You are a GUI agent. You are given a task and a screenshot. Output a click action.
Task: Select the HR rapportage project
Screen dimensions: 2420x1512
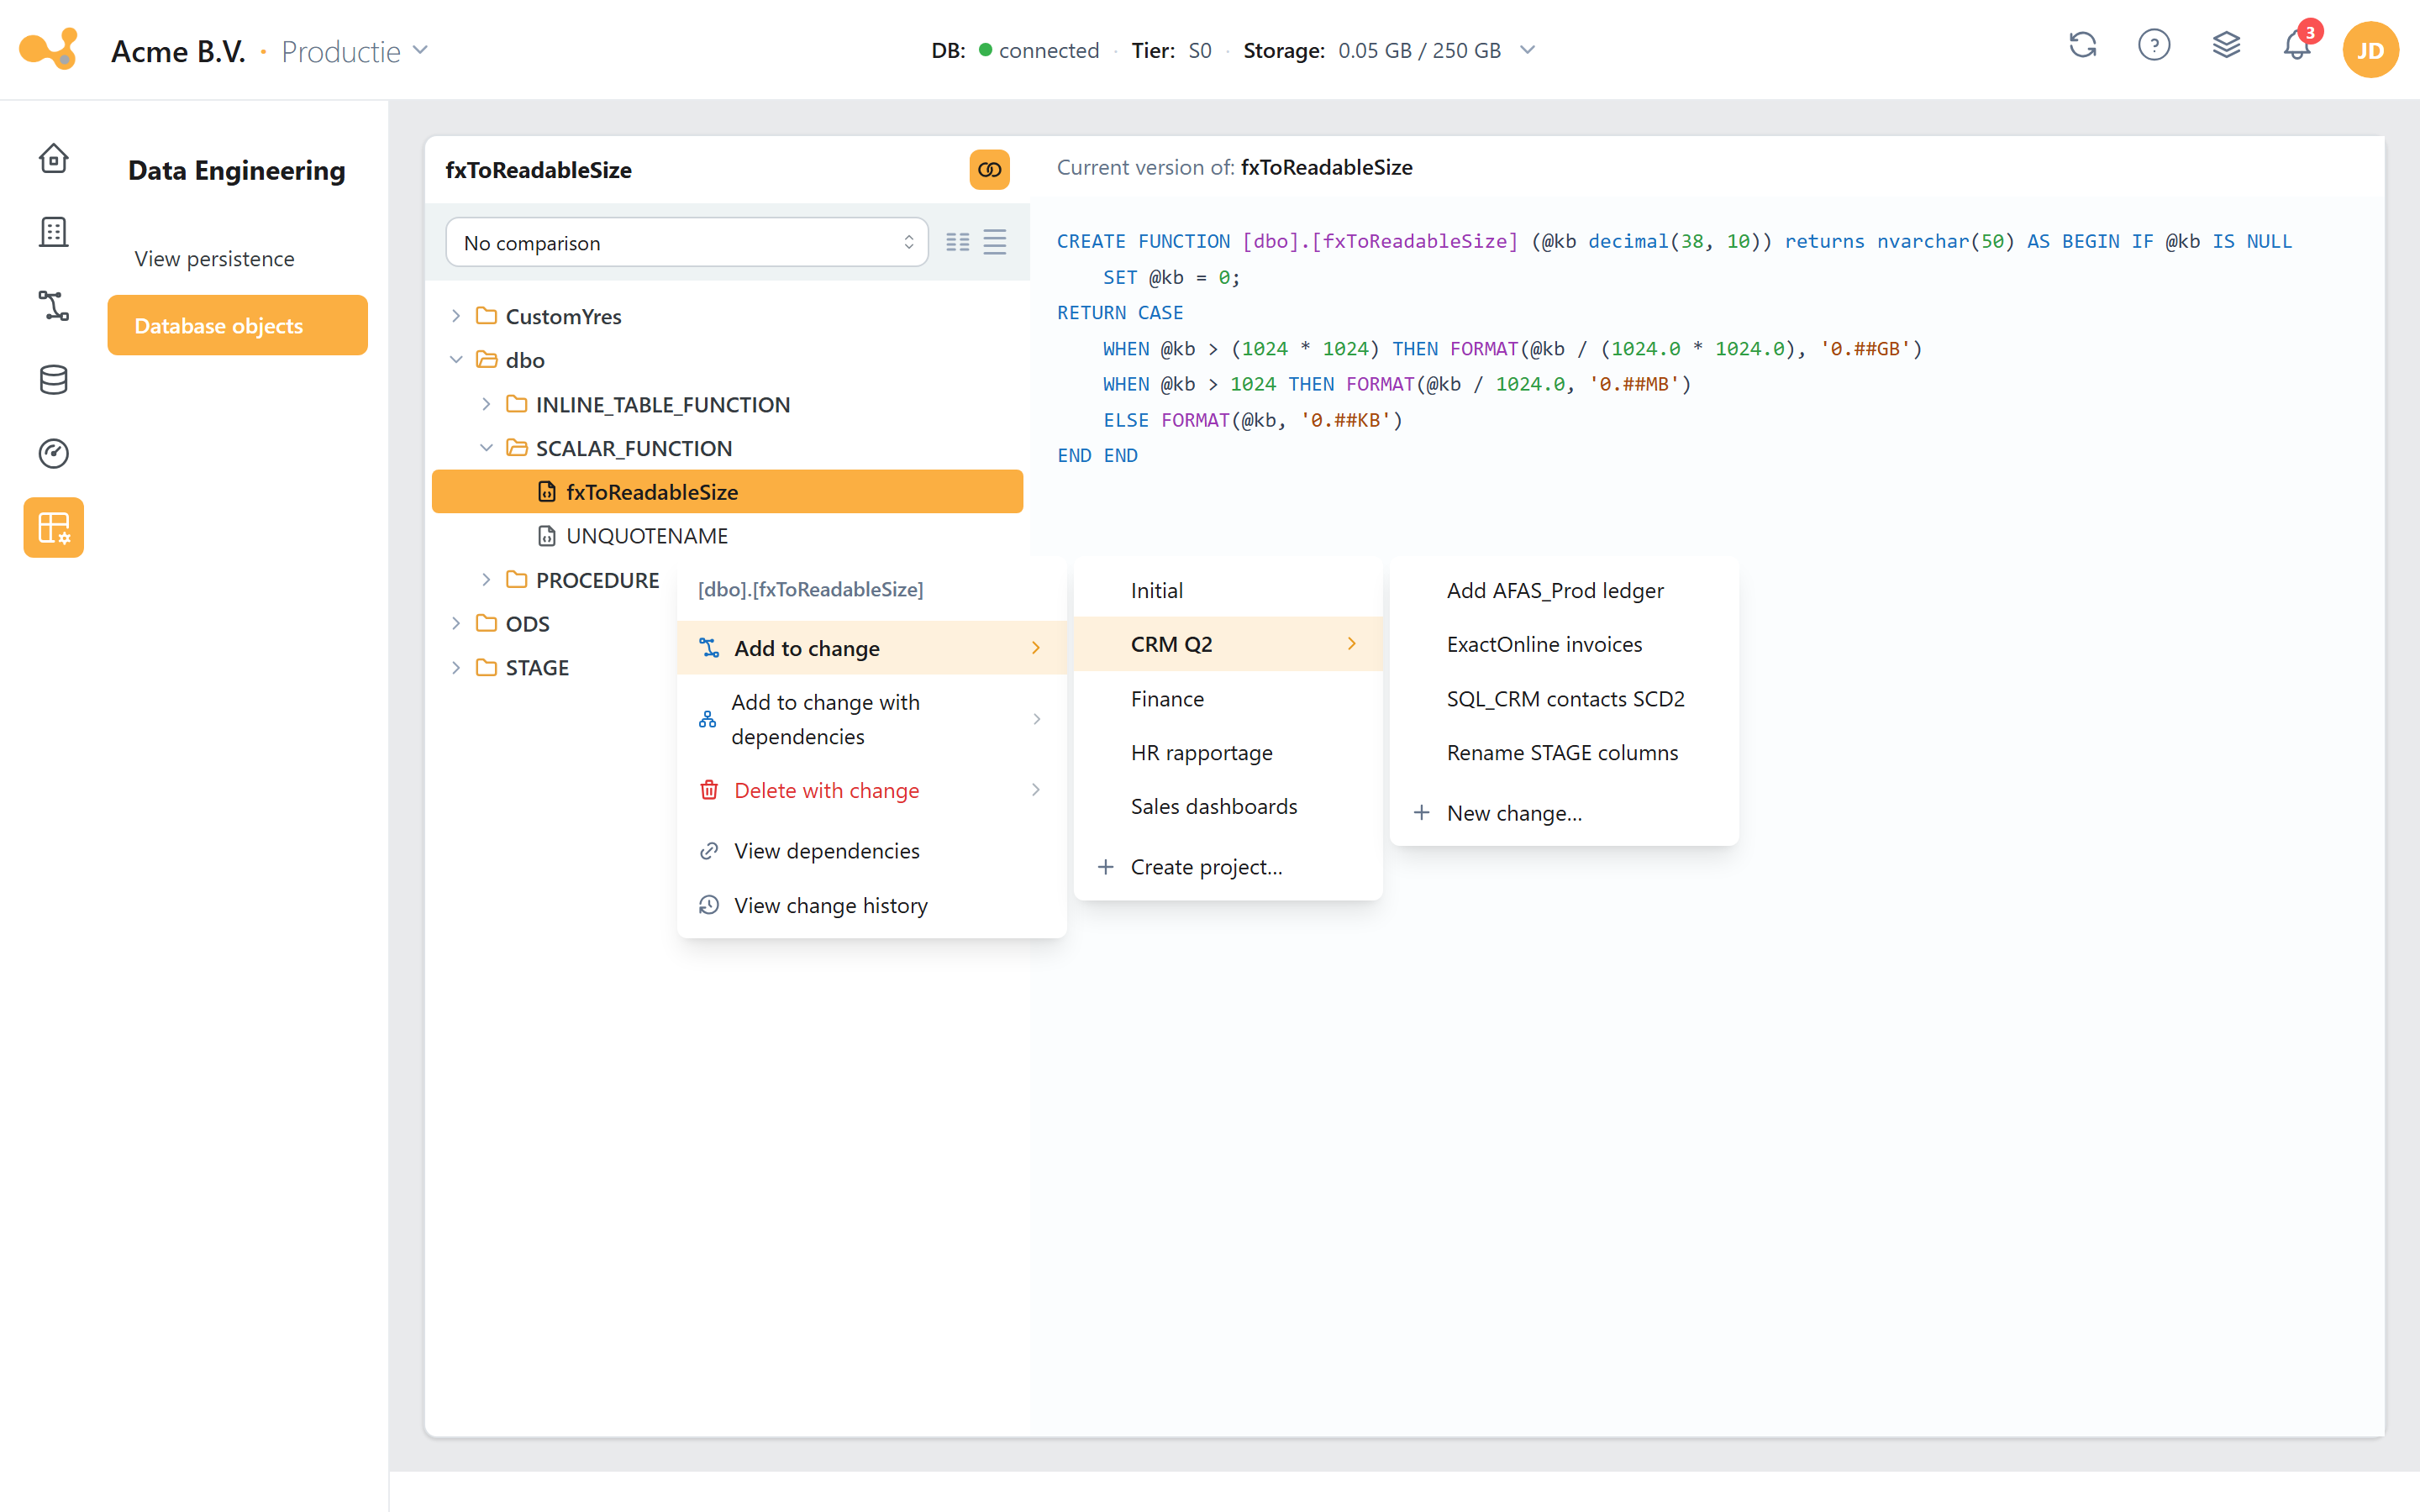(1227, 753)
